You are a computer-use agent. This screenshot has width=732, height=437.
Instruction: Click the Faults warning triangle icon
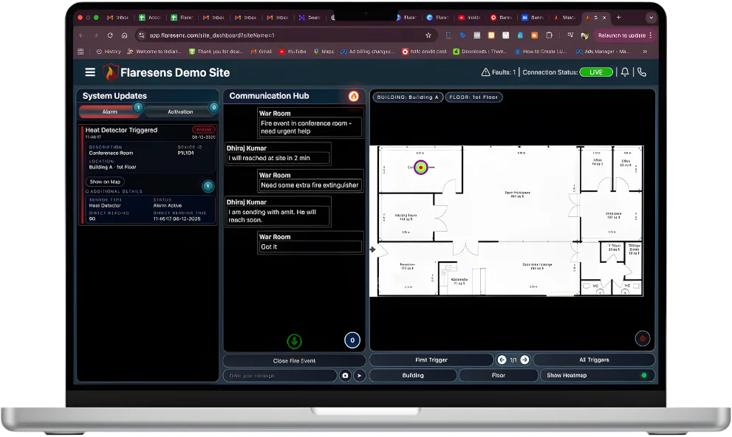[x=485, y=72]
